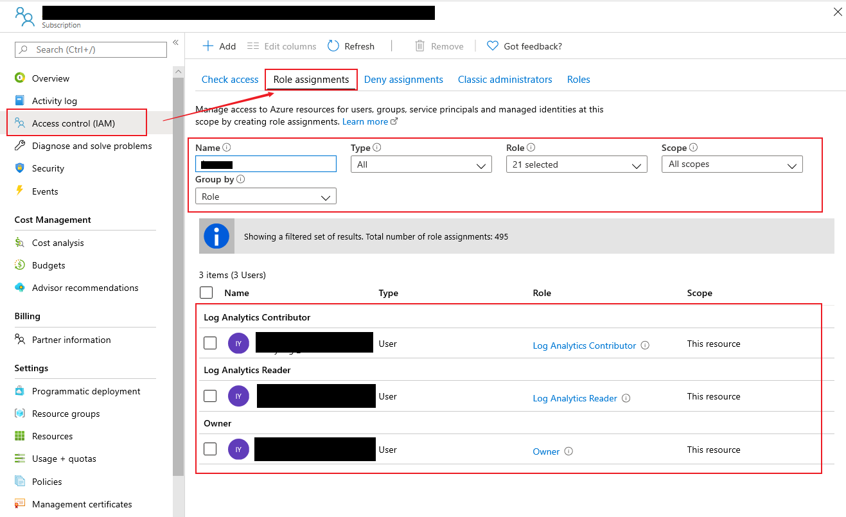Click the Programmatic deployment icon
Image resolution: width=846 pixels, height=517 pixels.
[19, 390]
